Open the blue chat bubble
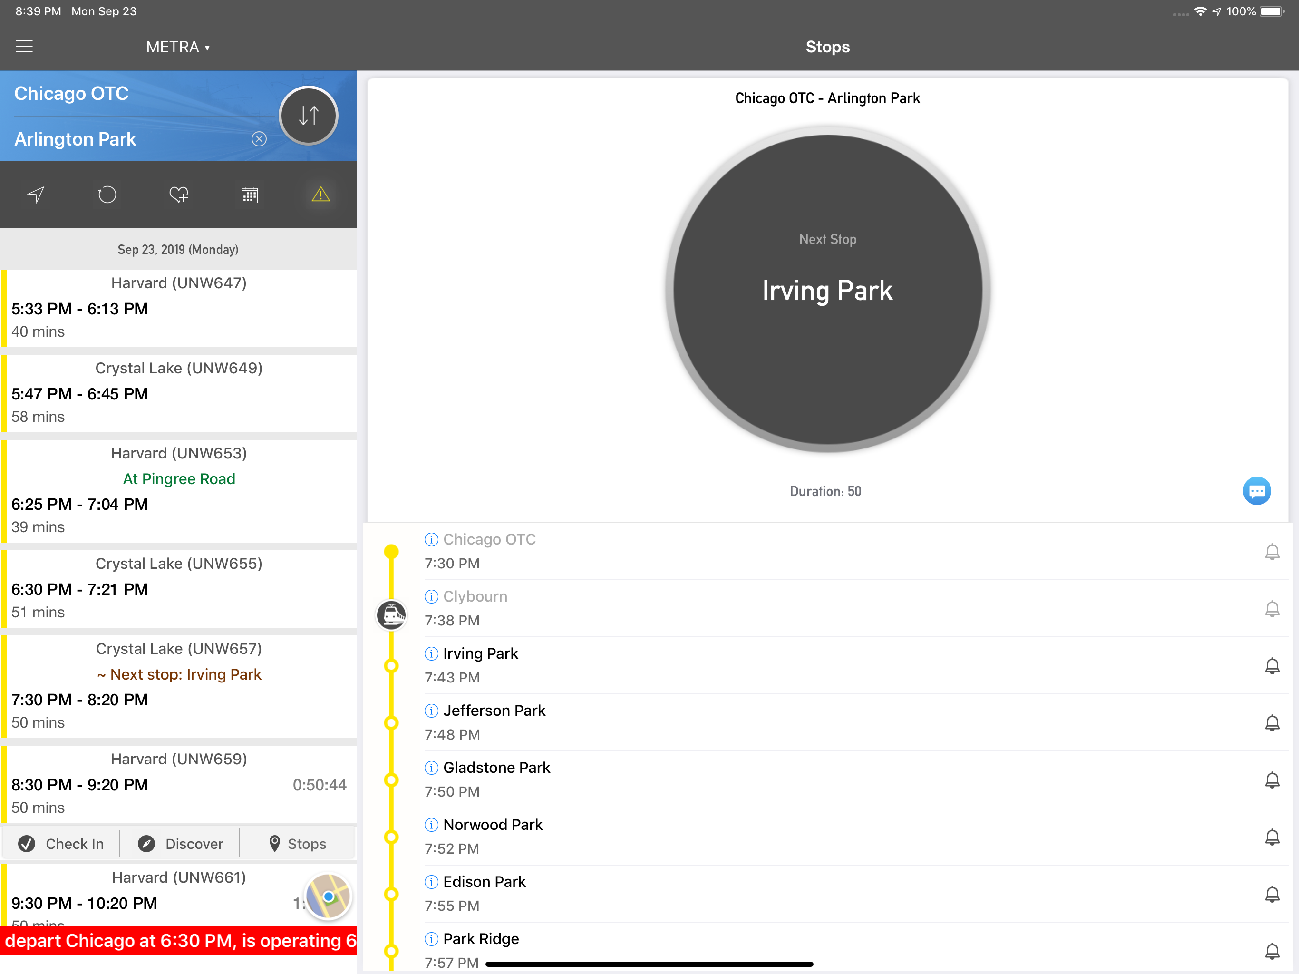This screenshot has height=974, width=1299. [1256, 490]
